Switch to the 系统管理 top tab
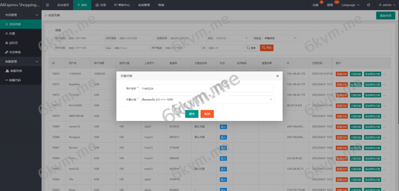Image resolution: width=399 pixels, height=191 pixels. click(144, 5)
